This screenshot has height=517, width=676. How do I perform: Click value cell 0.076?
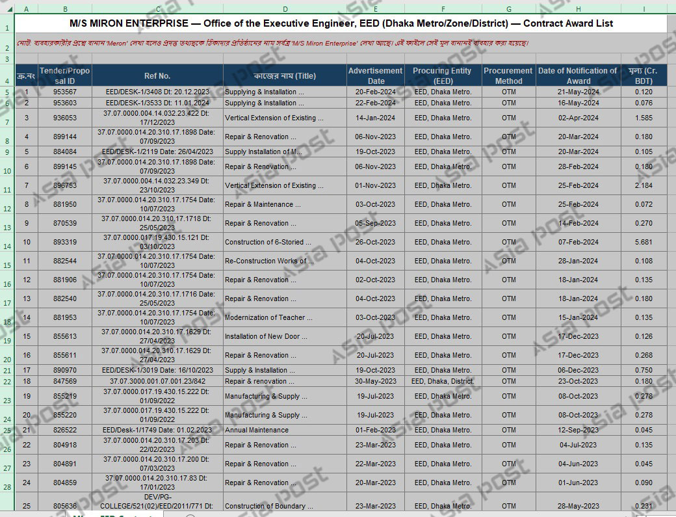(644, 103)
